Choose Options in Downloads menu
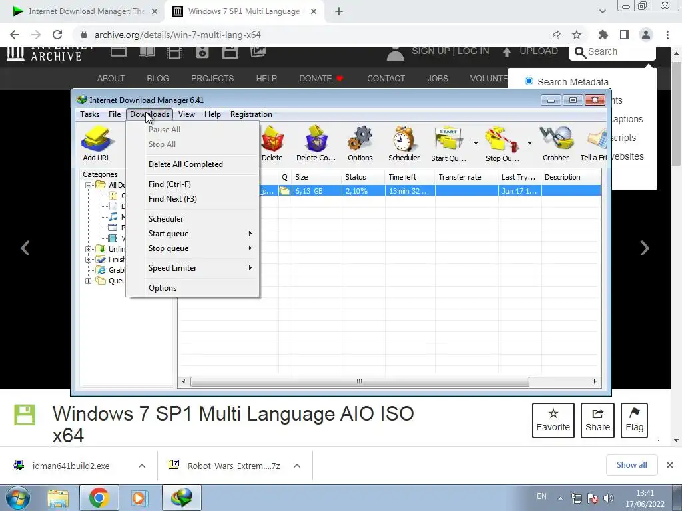Screen dimensions: 682x511 192,288
